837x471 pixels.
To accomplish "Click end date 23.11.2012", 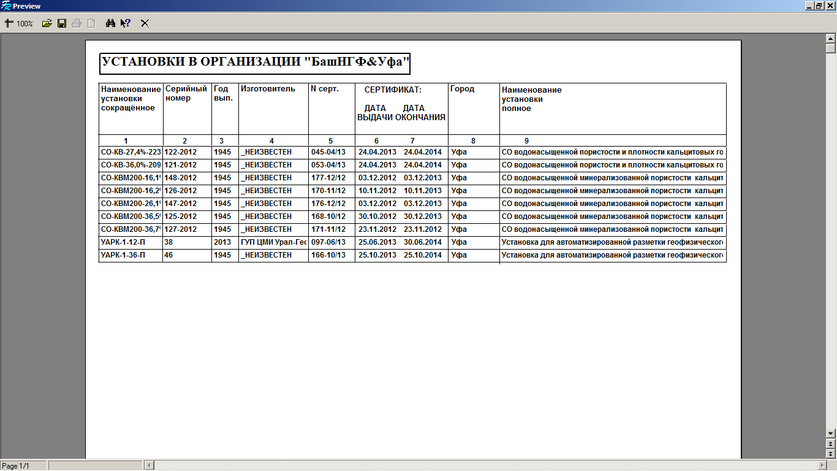I will point(423,229).
